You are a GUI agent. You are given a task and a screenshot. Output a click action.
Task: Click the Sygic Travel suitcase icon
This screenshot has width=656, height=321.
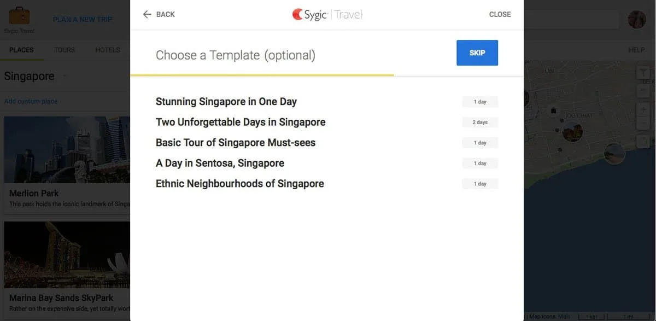(20, 15)
